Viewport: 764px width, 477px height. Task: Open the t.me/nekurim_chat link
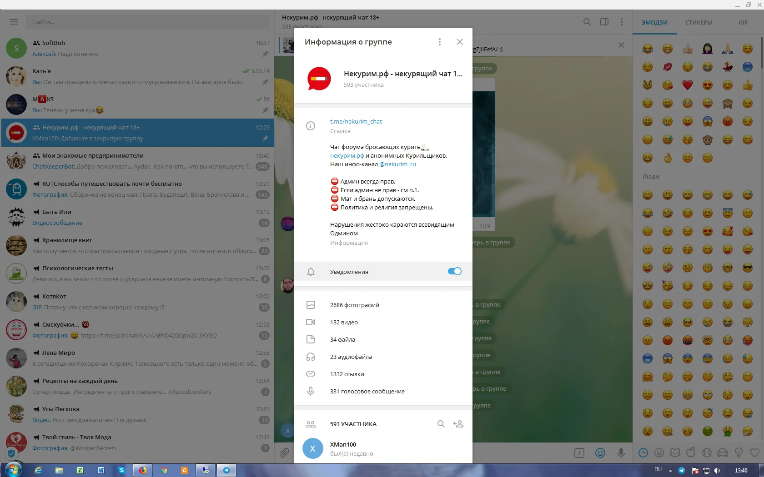coord(356,121)
